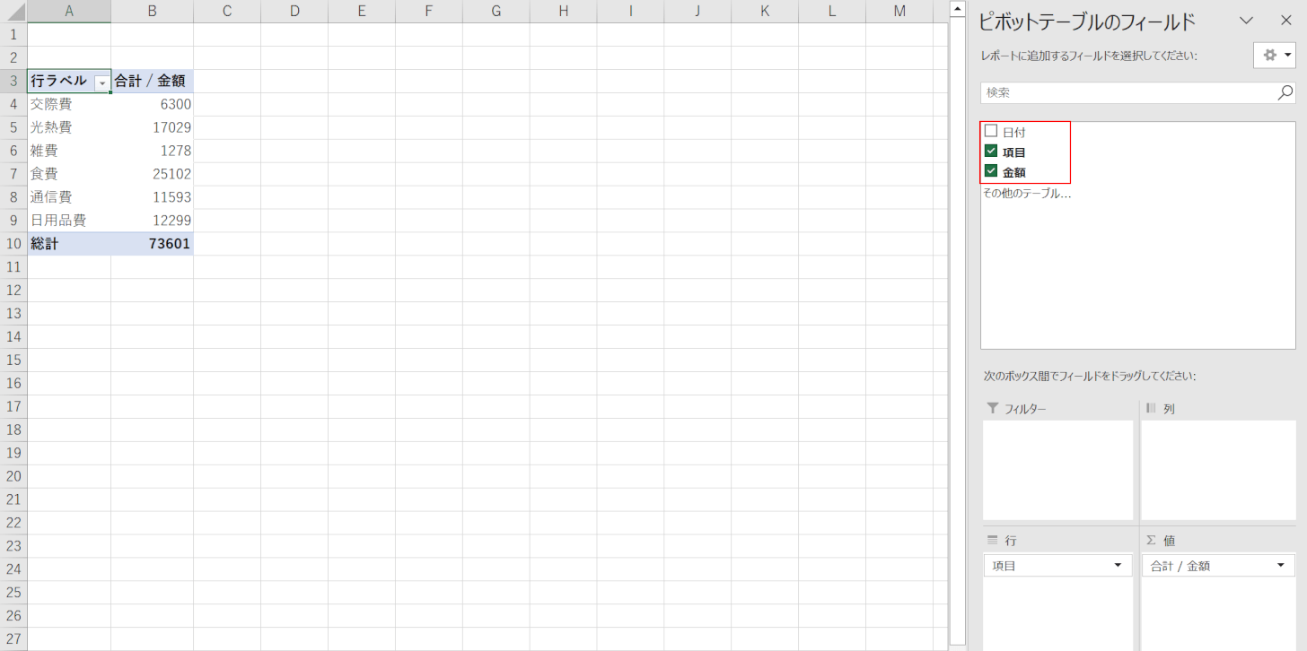The height and width of the screenshot is (651, 1307).
Task: Click the 行 area rows icon
Action: point(992,540)
